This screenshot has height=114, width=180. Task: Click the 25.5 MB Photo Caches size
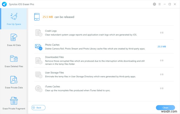tap(162, 47)
